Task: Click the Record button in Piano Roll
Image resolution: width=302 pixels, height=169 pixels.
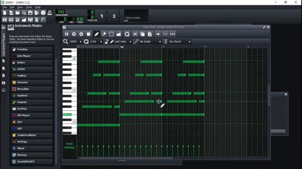Action: 74,34
